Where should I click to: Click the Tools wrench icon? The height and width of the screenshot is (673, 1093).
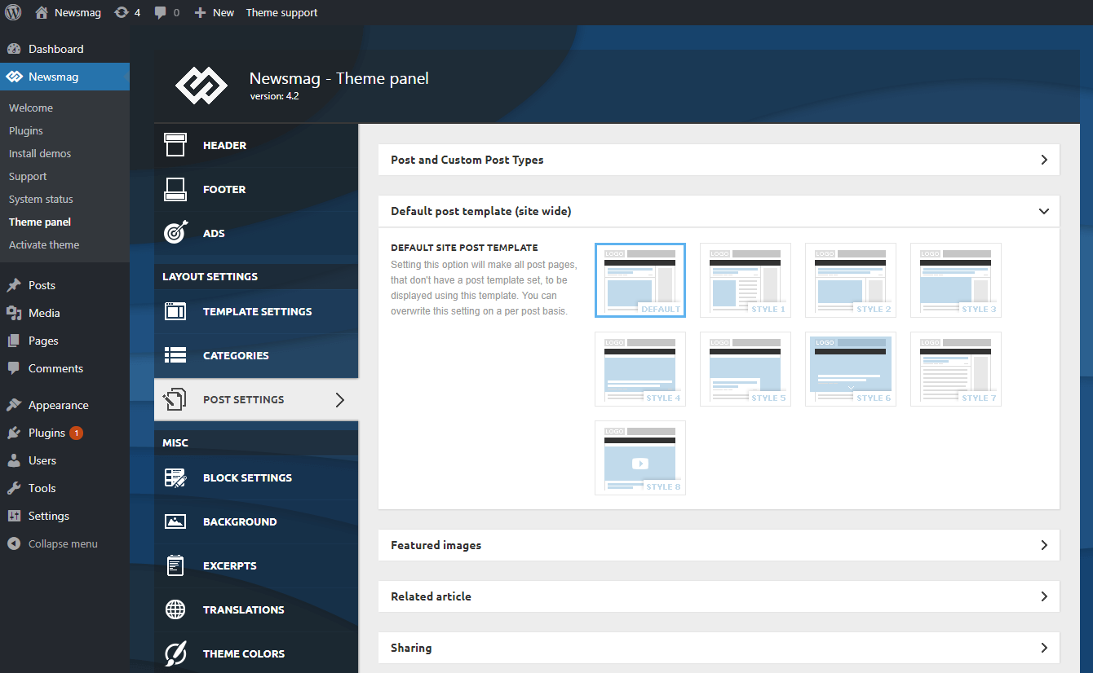tap(14, 488)
